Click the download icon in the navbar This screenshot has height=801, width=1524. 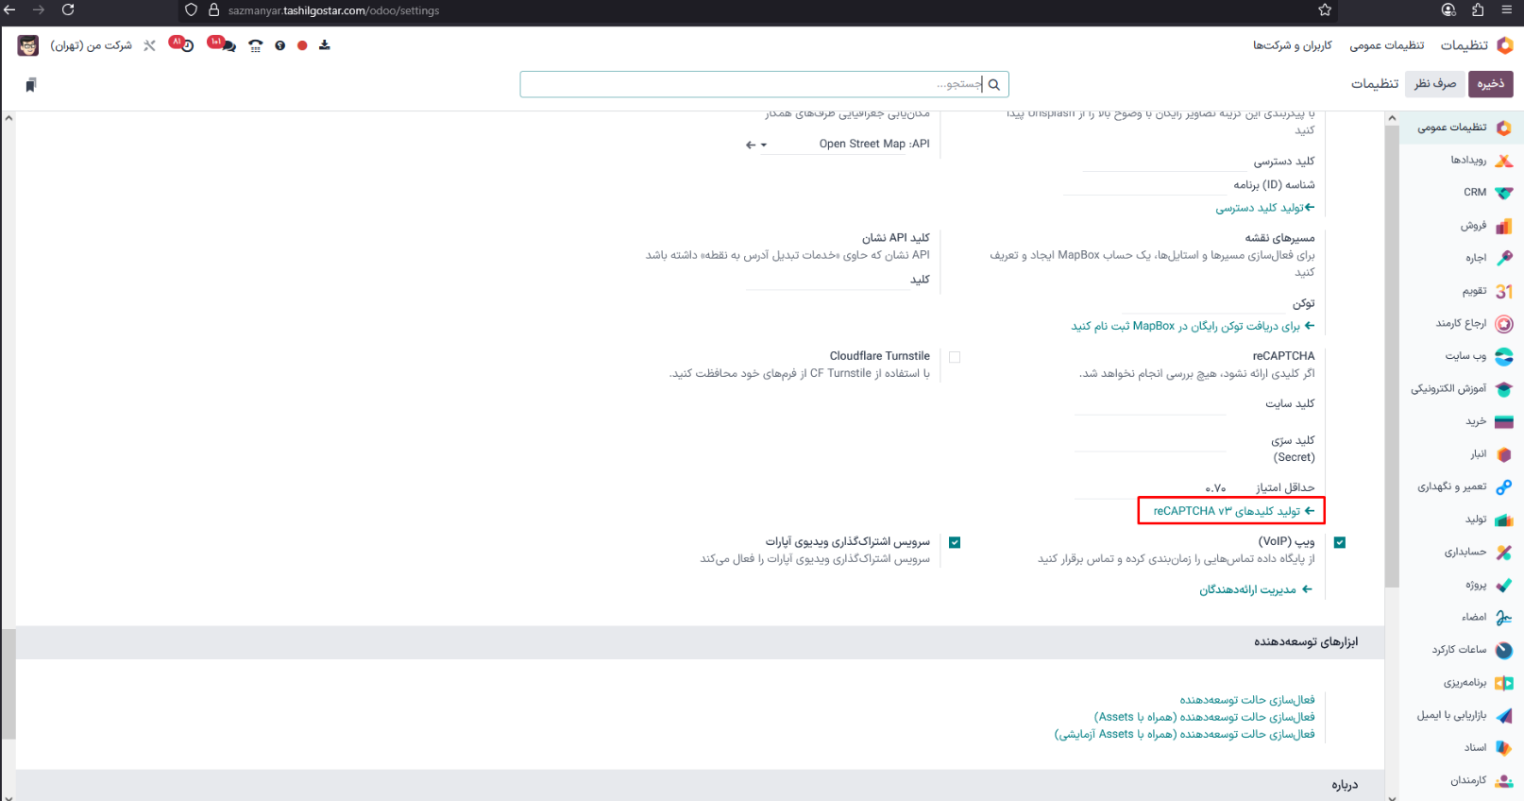pos(325,45)
